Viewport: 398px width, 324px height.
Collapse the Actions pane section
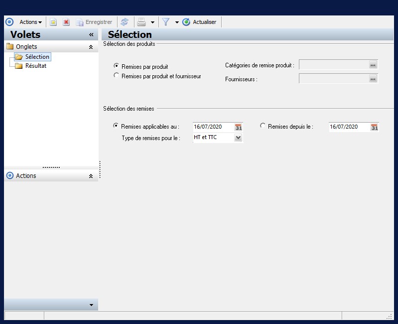[91, 176]
